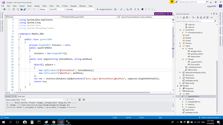Image resolution: width=223 pixels, height=125 pixels.
Task: Click the browser Refresh toolbar icon
Action: (x=115, y=9)
